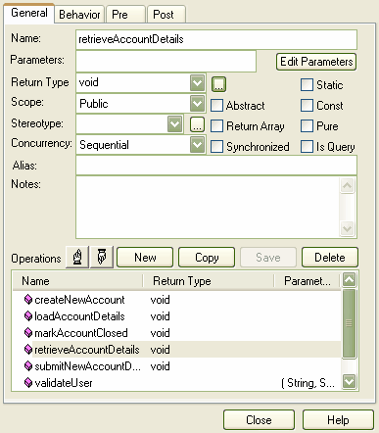Screen dimensions: 379x433
Task: Open the Post tab
Action: click(166, 15)
